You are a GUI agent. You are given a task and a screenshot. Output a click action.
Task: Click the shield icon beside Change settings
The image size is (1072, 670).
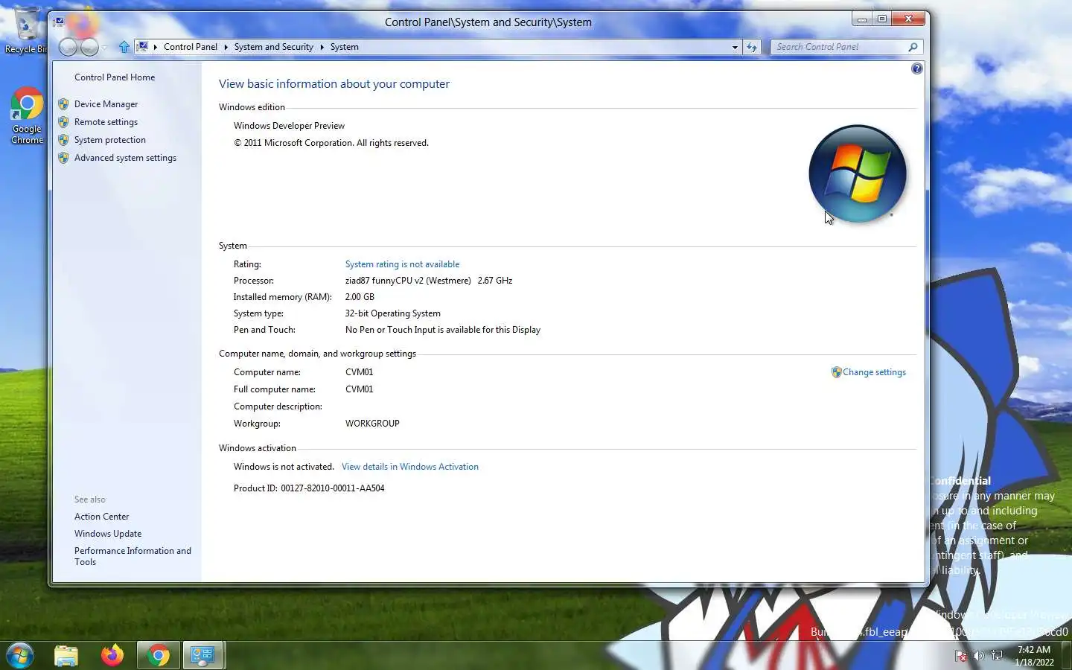[x=836, y=372]
